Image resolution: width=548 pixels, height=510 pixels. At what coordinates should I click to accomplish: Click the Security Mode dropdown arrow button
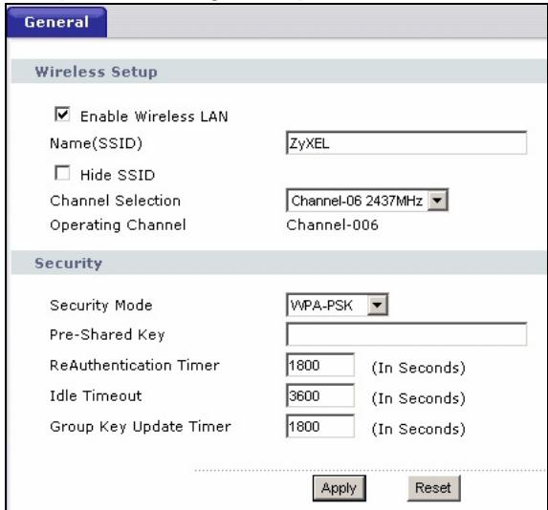[377, 305]
